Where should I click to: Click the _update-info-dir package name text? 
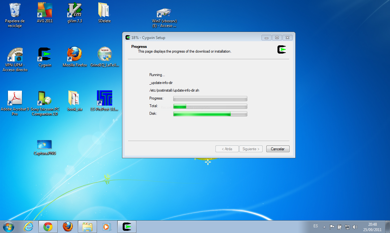pos(161,83)
